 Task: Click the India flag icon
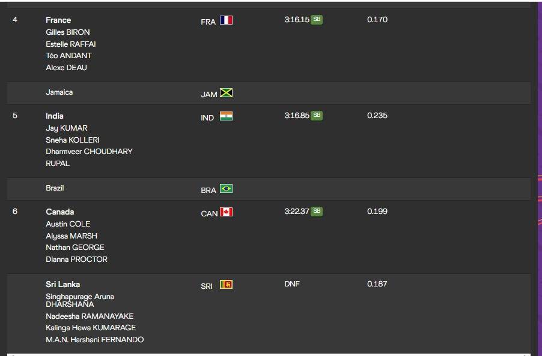point(226,116)
